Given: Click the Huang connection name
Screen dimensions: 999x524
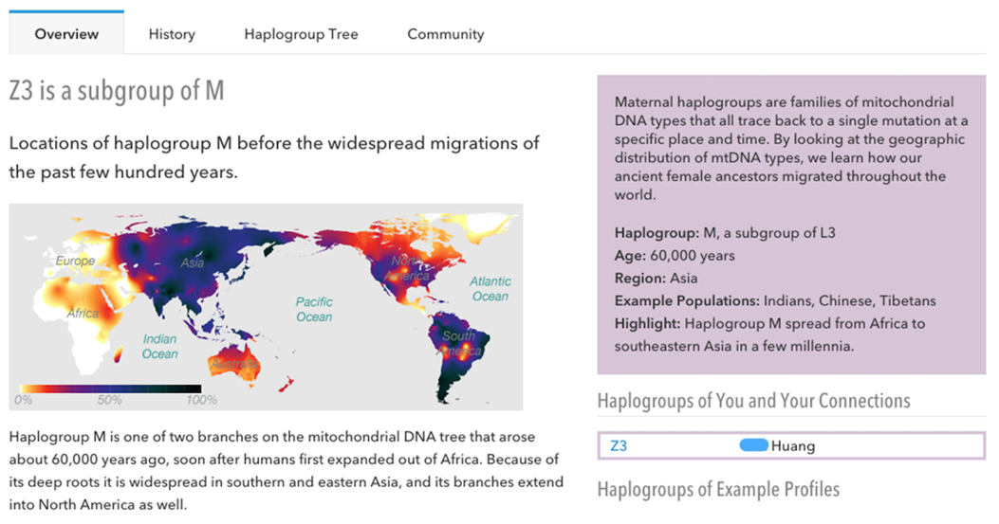Looking at the screenshot, I should 793,445.
